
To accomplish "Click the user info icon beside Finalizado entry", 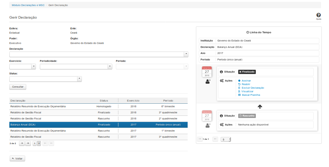I will [x=208, y=82].
